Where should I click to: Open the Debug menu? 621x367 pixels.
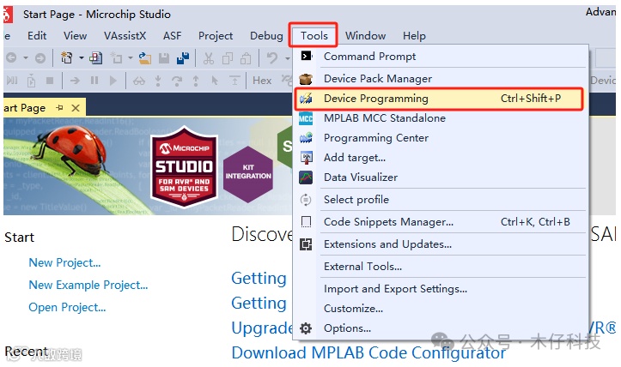tap(266, 36)
